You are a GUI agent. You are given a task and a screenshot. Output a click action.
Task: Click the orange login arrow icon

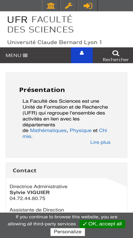[x=88, y=6]
